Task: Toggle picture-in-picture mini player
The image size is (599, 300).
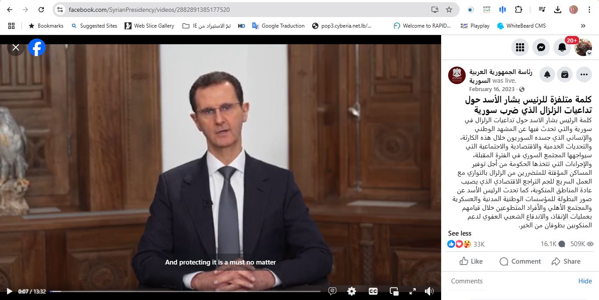Action: click(x=394, y=291)
